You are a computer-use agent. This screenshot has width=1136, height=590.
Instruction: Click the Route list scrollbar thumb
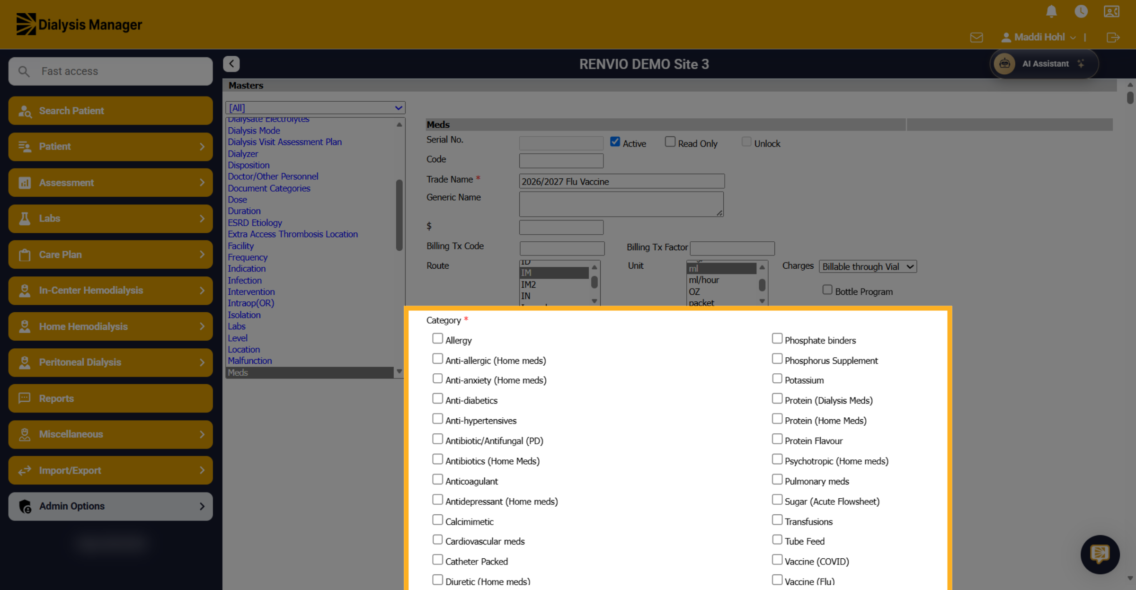595,282
